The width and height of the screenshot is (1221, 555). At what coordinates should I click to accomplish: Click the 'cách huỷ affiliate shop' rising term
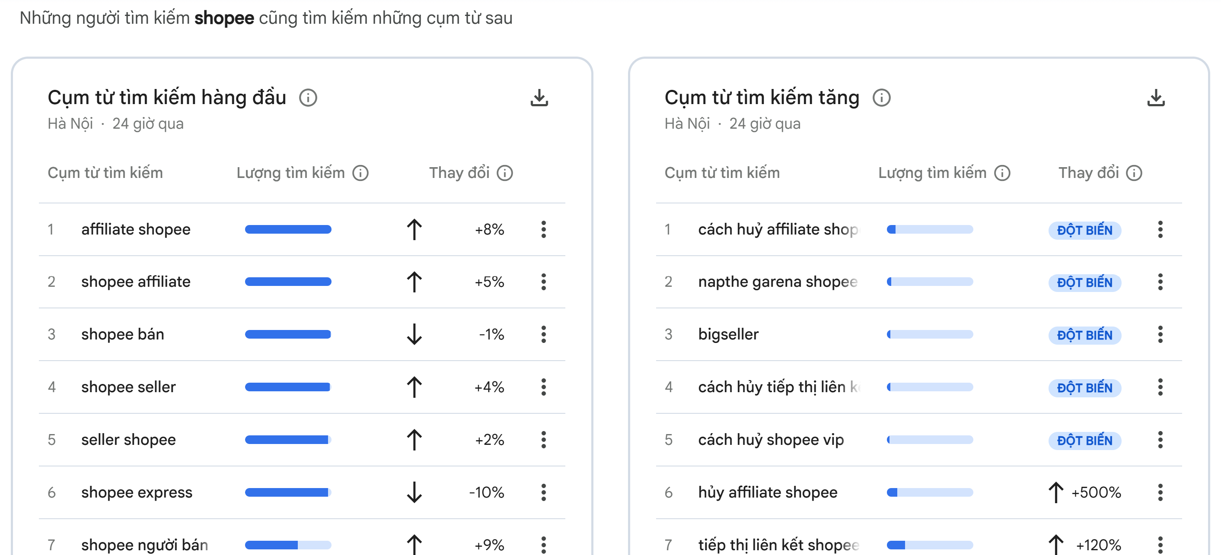pos(778,230)
